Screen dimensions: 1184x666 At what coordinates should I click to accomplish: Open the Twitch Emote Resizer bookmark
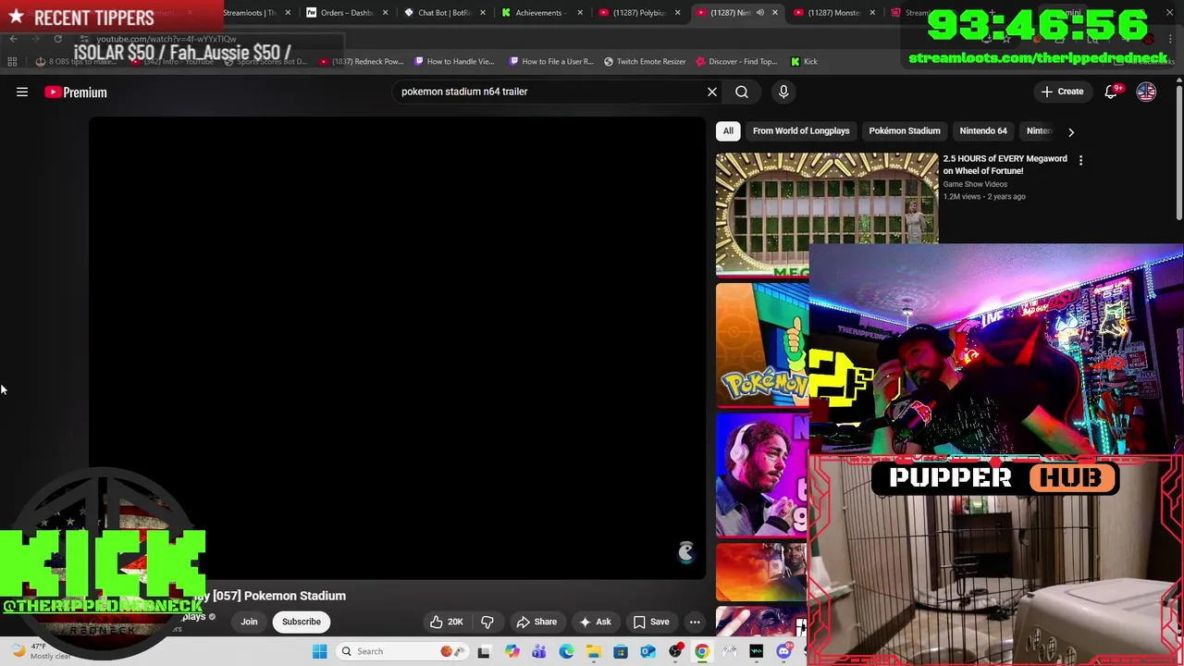tap(645, 61)
